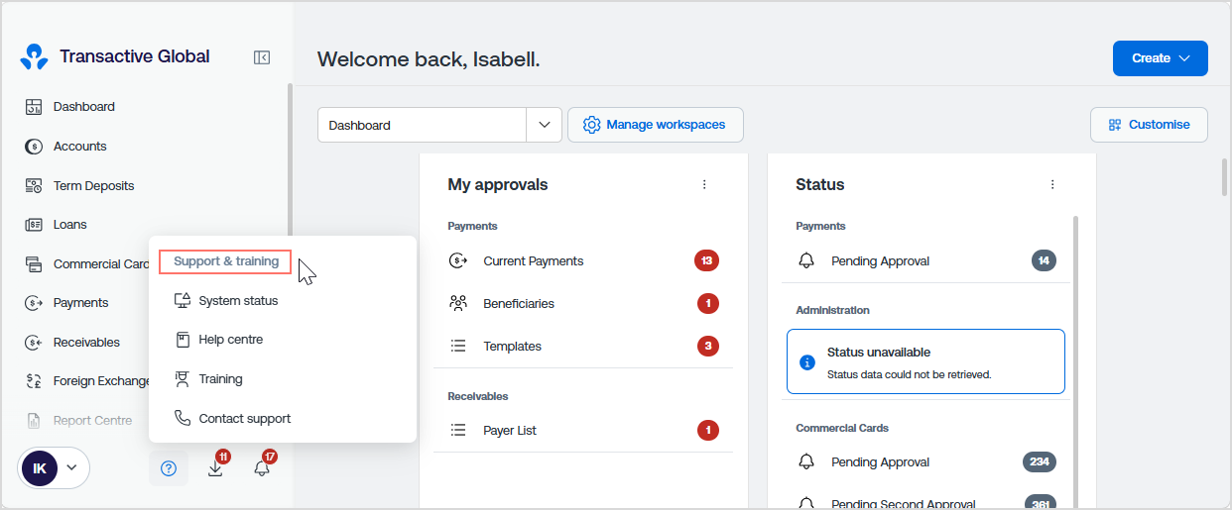This screenshot has height=510, width=1232.
Task: Click the System status monitor icon
Action: 182,300
